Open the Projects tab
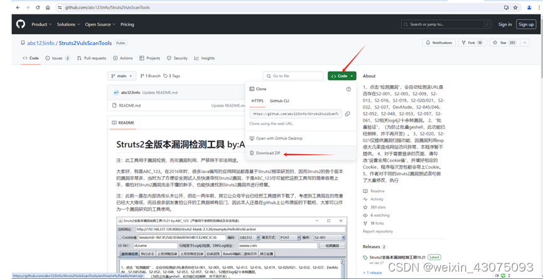The image size is (543, 279). 149,58
